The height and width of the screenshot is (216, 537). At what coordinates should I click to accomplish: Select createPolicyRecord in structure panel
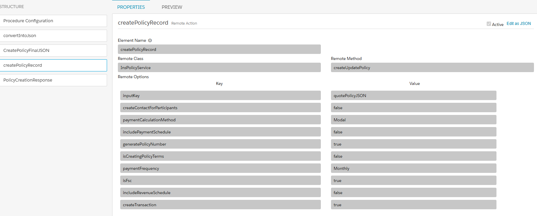coord(53,65)
